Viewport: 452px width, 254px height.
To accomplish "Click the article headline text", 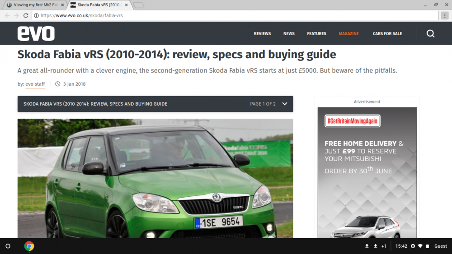I will point(177,55).
